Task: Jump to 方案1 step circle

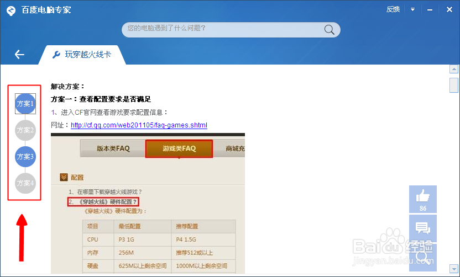Action: [25, 104]
